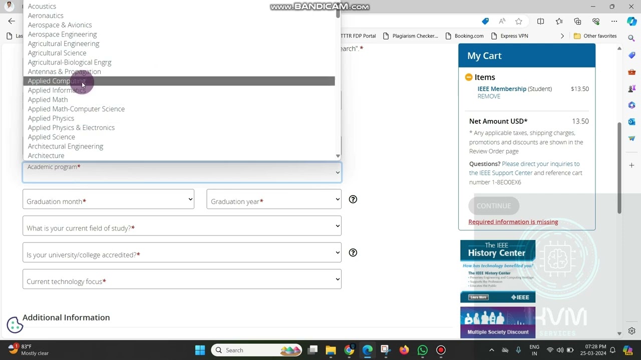Click Required information is missing link
The width and height of the screenshot is (641, 360).
[513, 222]
